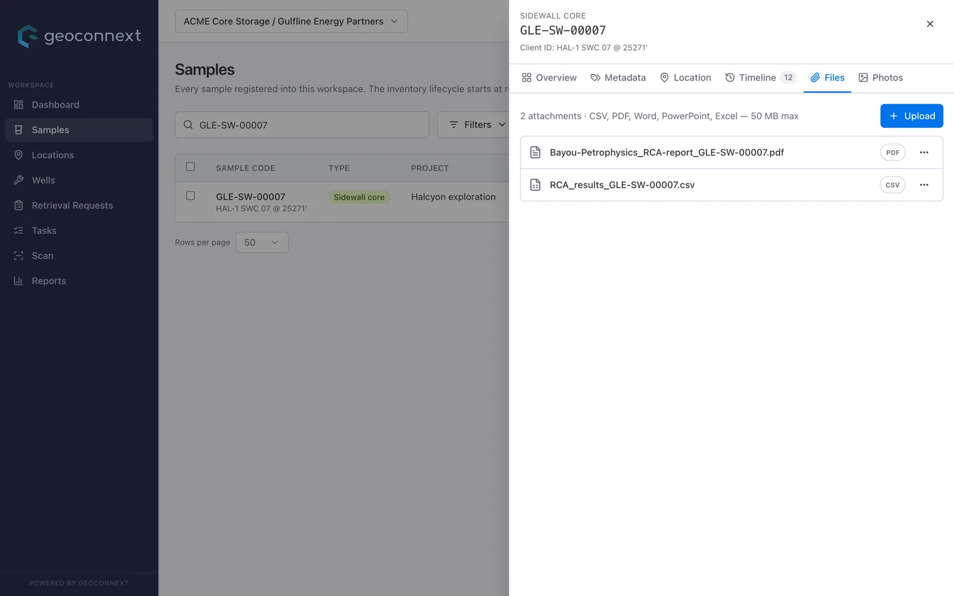Viewport: 954px width, 596px height.
Task: Go to Locations in the sidebar
Action: [79, 155]
